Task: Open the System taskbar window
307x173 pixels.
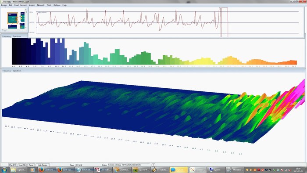Action: coord(216,170)
